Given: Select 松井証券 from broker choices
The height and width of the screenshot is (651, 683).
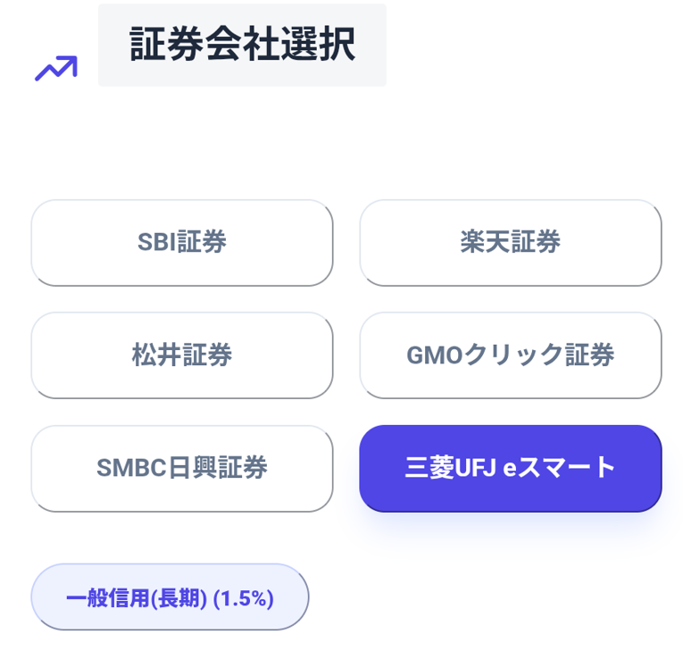Looking at the screenshot, I should 182,355.
